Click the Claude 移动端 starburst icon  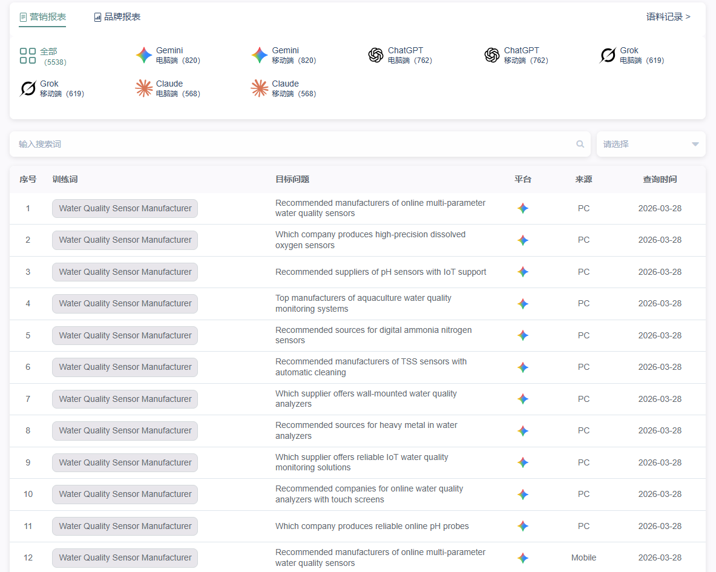[x=260, y=88]
